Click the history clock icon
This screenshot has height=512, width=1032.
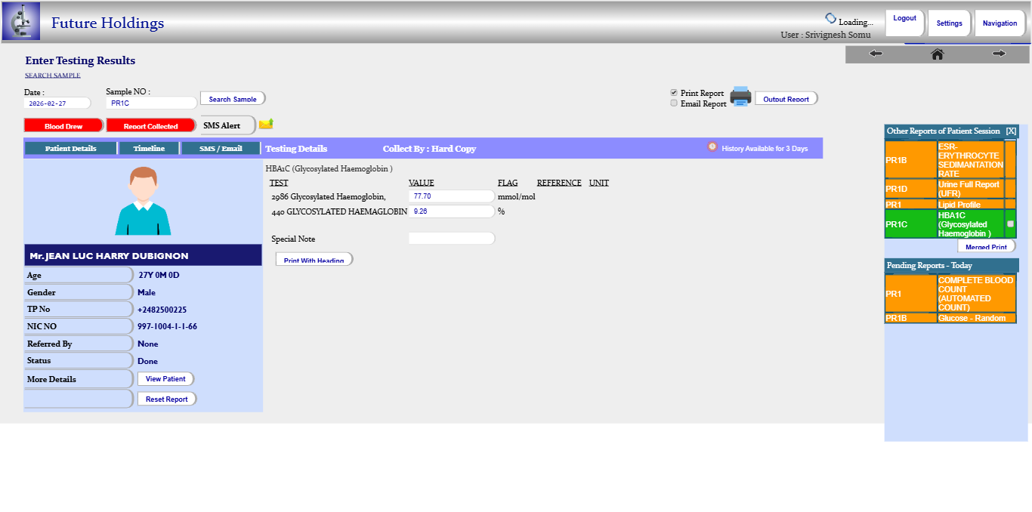pyautogui.click(x=712, y=147)
